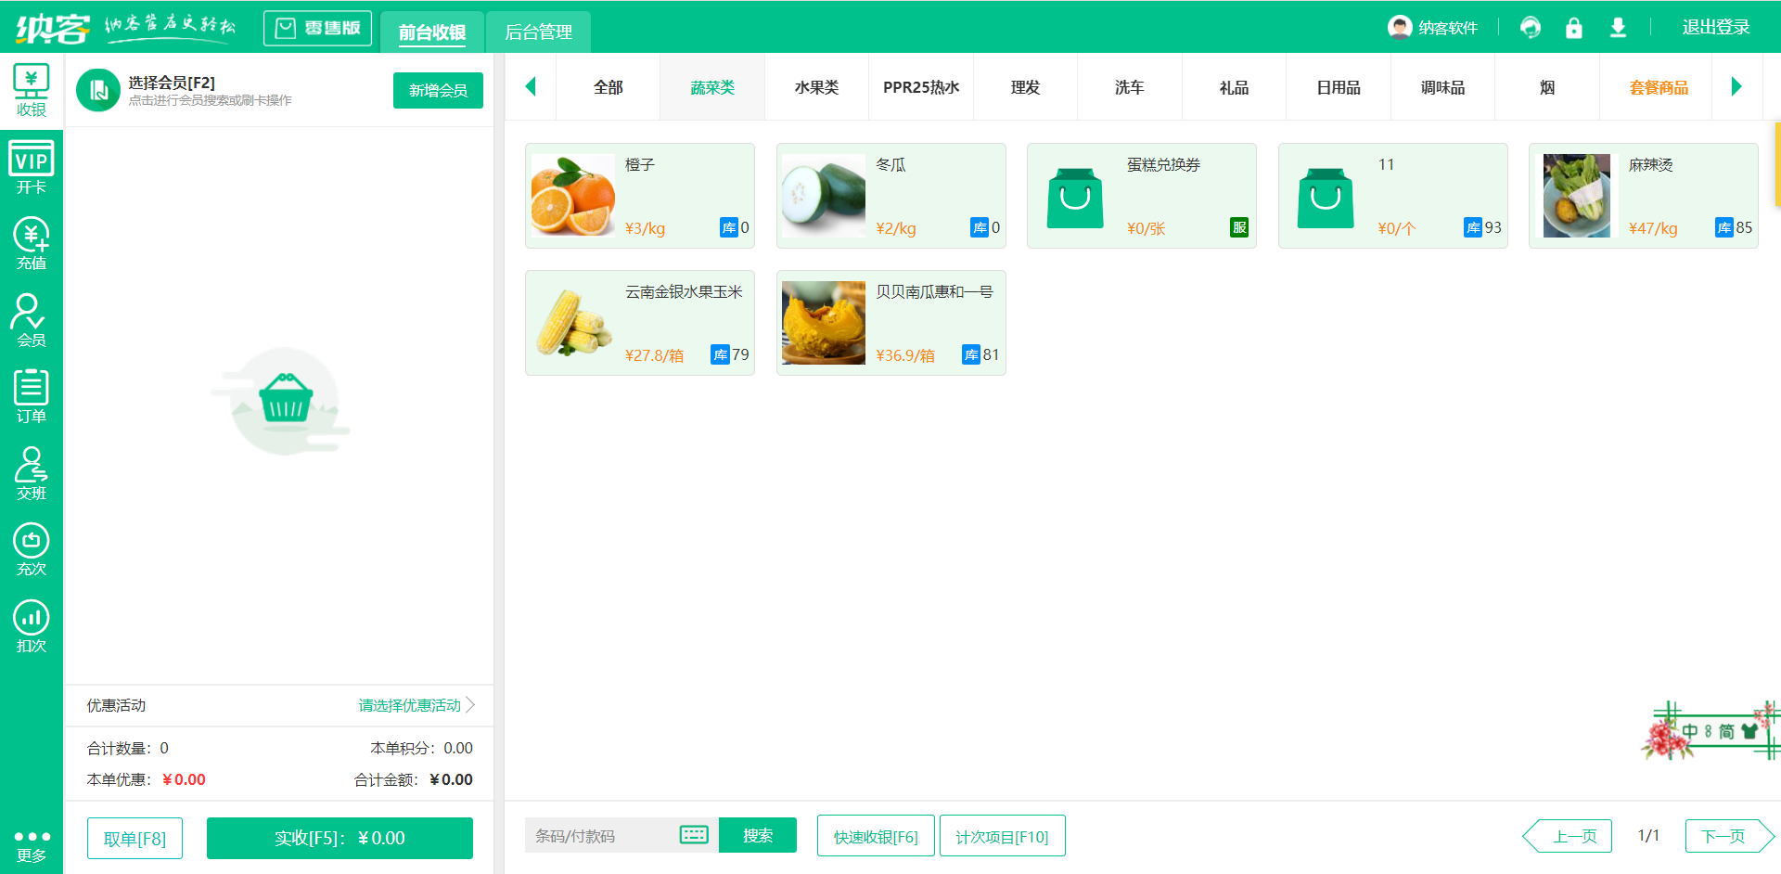Go to 下一页 next page

(x=1723, y=836)
